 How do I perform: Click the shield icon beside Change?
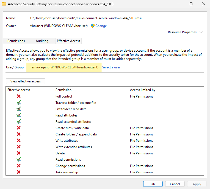tap(93, 26)
